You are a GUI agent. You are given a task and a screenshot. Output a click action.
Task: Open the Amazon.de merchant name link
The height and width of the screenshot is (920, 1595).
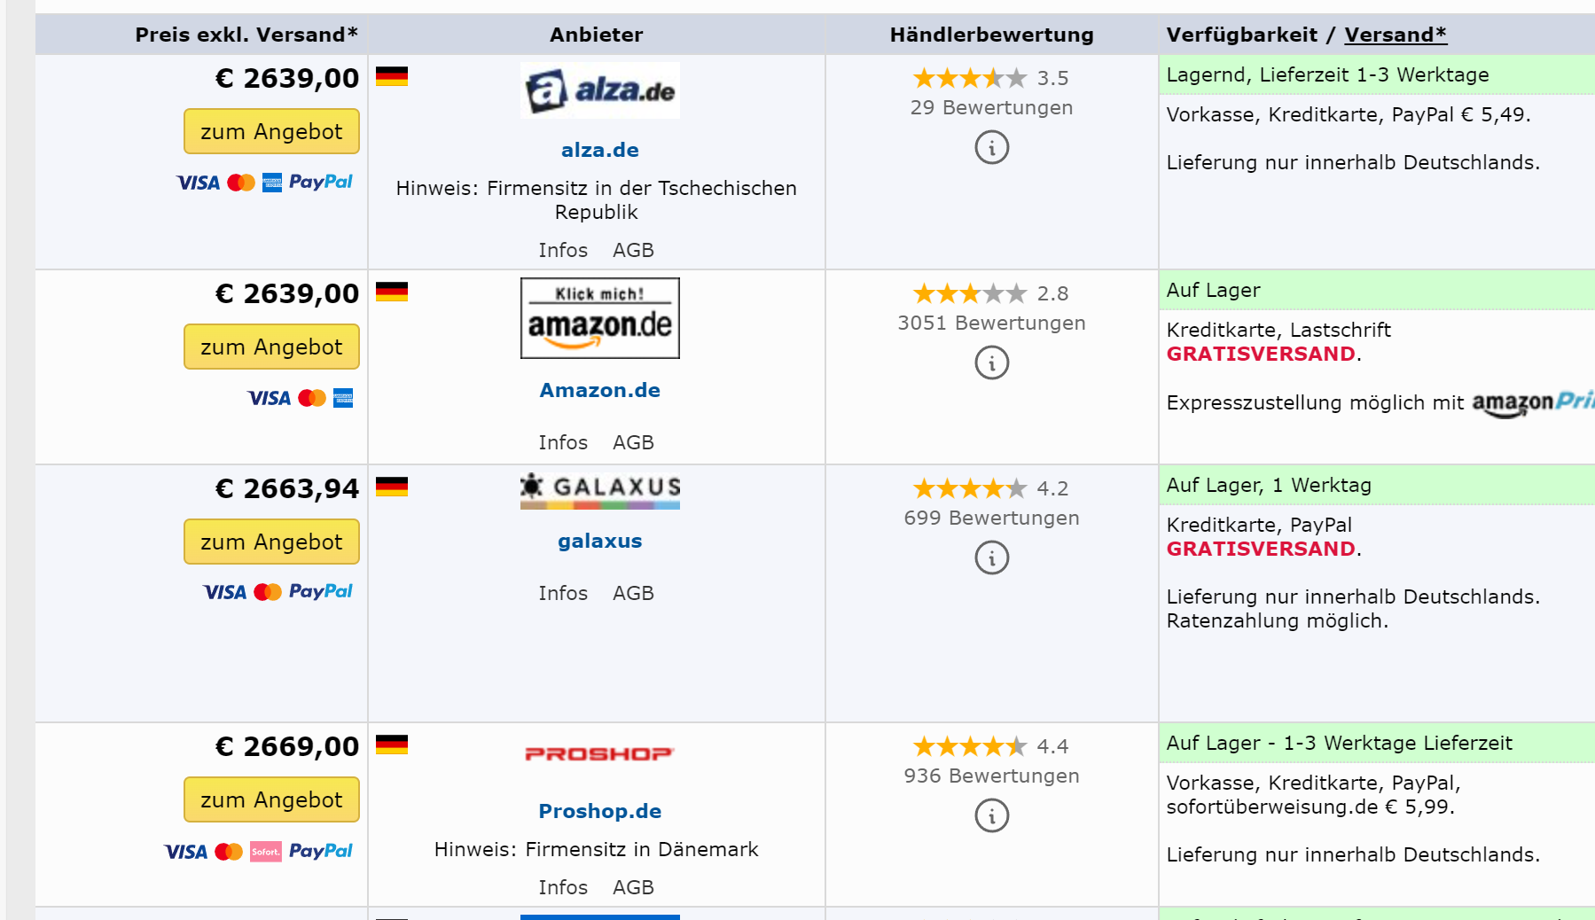(x=599, y=390)
